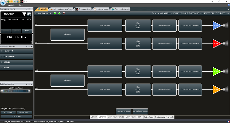
Task: Toggle the first green status indicator
Action: 55,13
